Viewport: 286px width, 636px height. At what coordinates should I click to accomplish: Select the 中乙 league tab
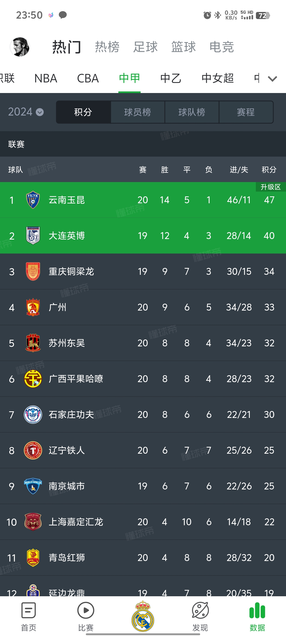(x=171, y=78)
